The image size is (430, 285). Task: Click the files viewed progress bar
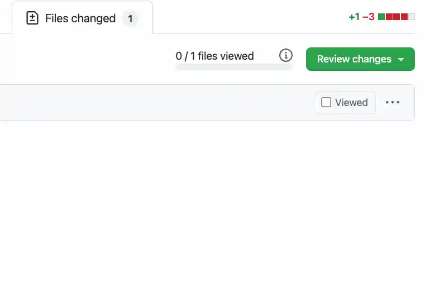[233, 67]
